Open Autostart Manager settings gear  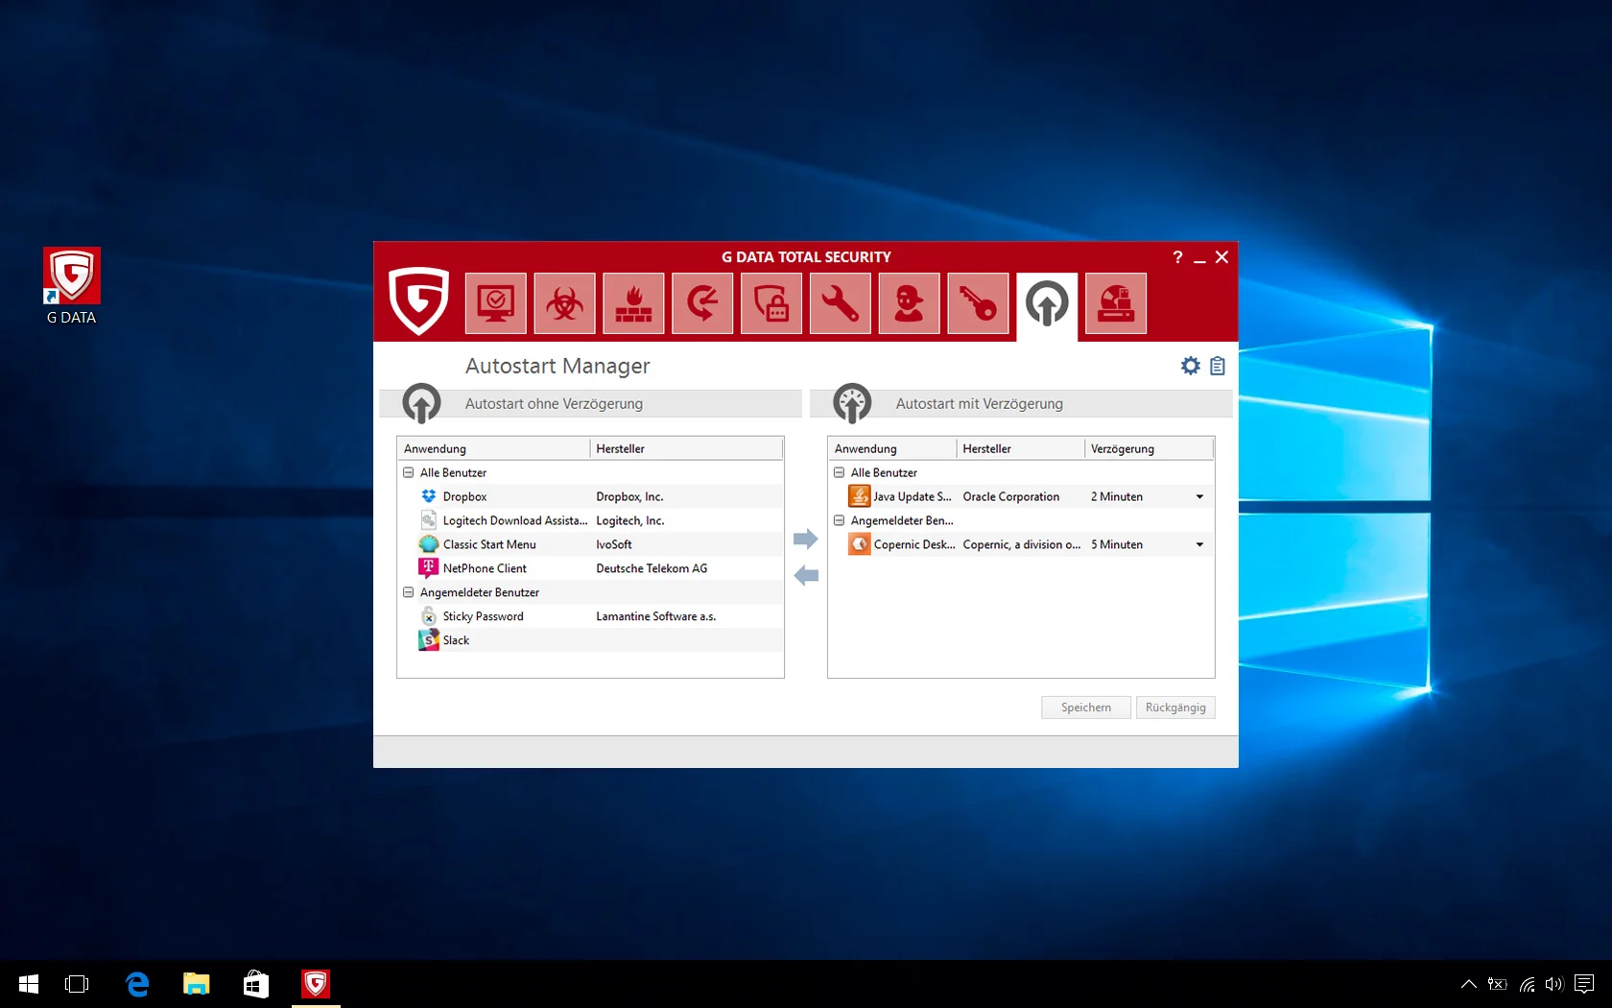pyautogui.click(x=1191, y=366)
